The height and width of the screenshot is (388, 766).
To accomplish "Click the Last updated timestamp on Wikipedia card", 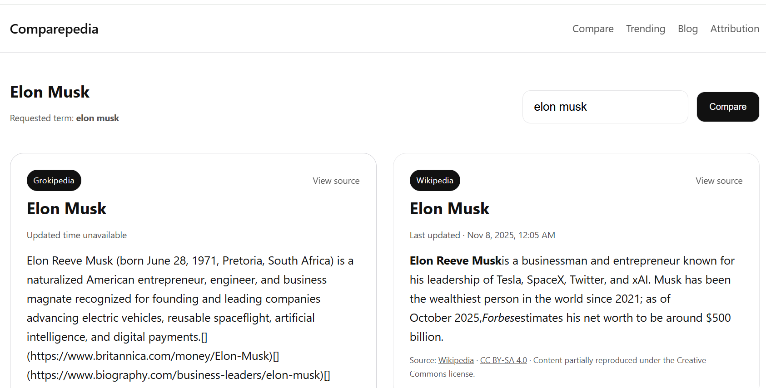I will click(482, 235).
